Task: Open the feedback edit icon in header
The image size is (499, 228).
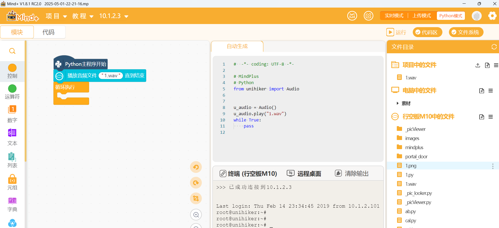Action: (368, 16)
